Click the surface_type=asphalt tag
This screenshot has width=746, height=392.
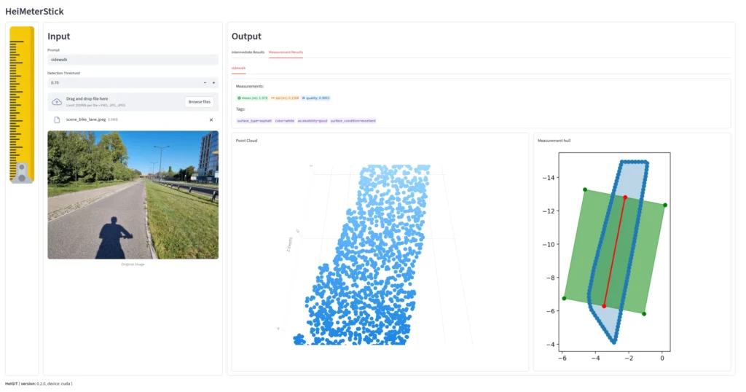tap(254, 121)
